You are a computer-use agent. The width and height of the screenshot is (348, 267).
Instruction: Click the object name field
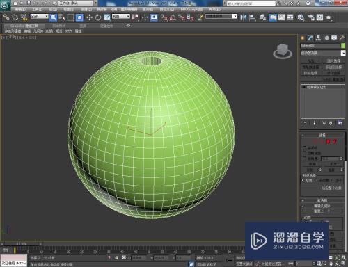pyautogui.click(x=320, y=46)
